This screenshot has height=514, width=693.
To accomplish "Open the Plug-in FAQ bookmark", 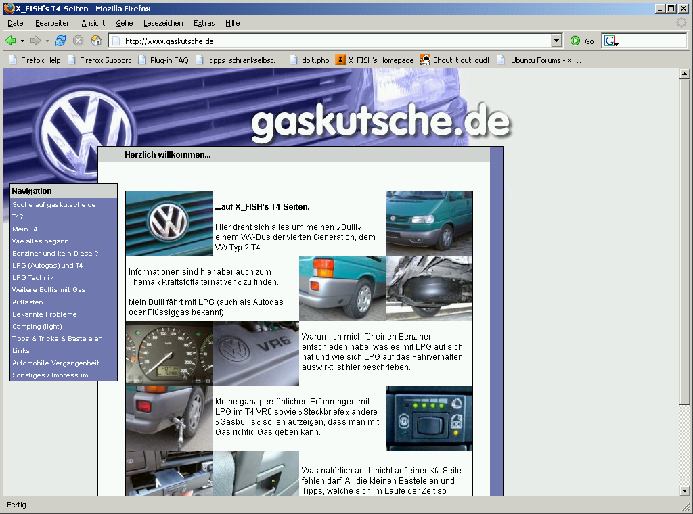I will [164, 60].
